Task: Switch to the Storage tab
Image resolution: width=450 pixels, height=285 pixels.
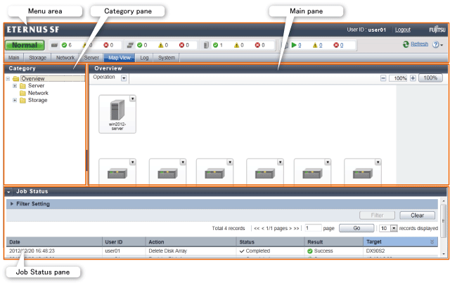Action: coord(37,58)
